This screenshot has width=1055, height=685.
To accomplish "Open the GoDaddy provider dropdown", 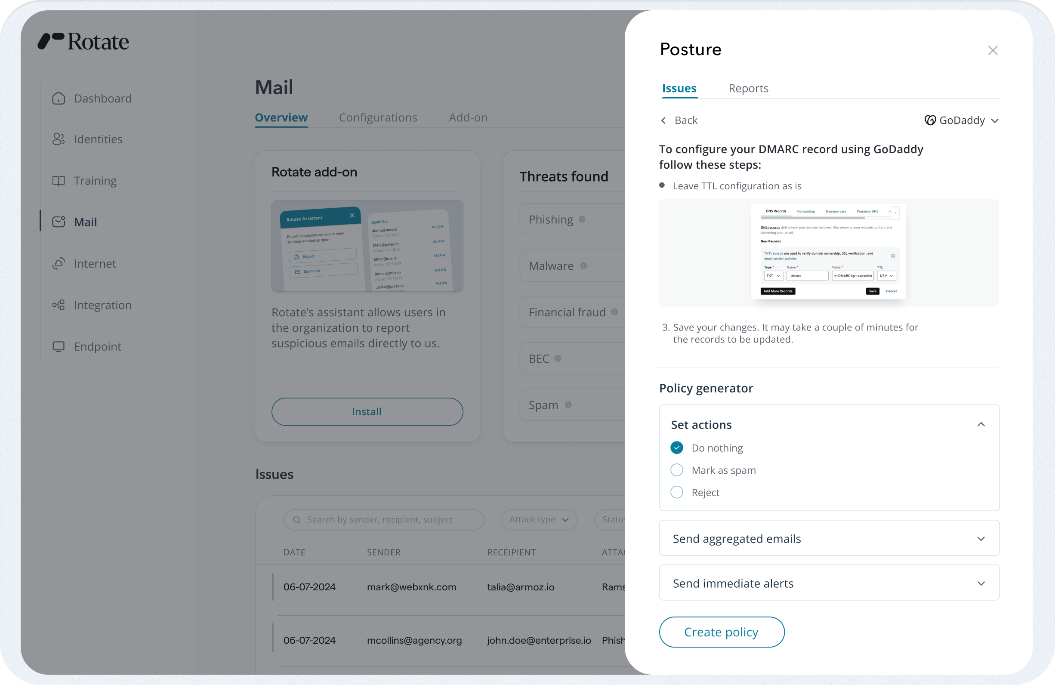I will click(x=962, y=120).
